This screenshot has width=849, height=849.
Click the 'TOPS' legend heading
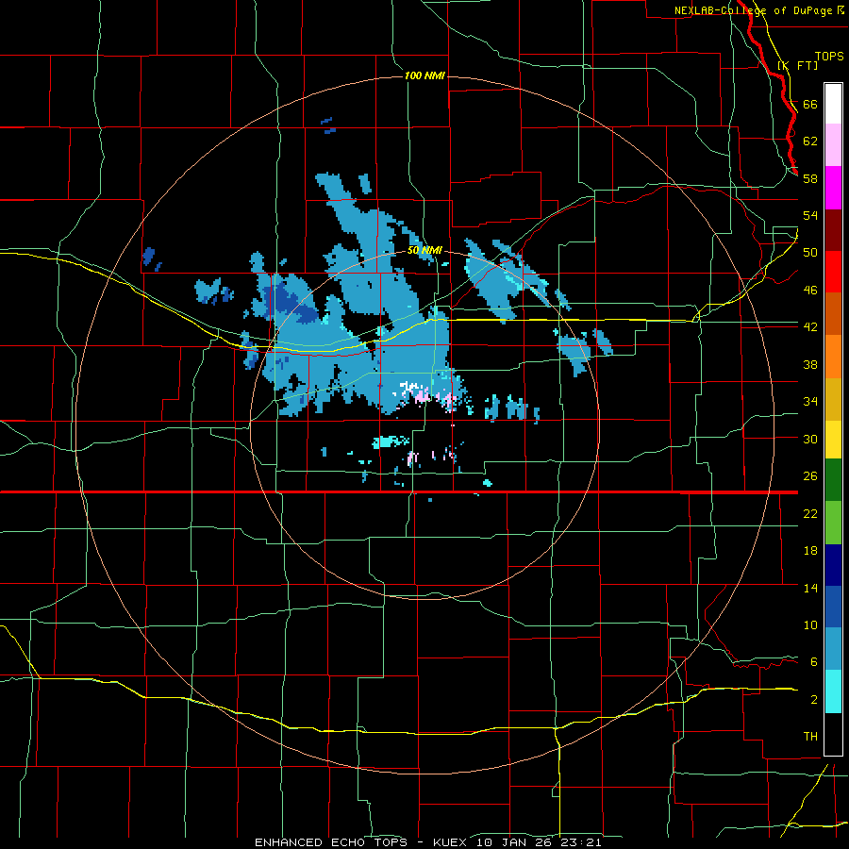tap(829, 56)
